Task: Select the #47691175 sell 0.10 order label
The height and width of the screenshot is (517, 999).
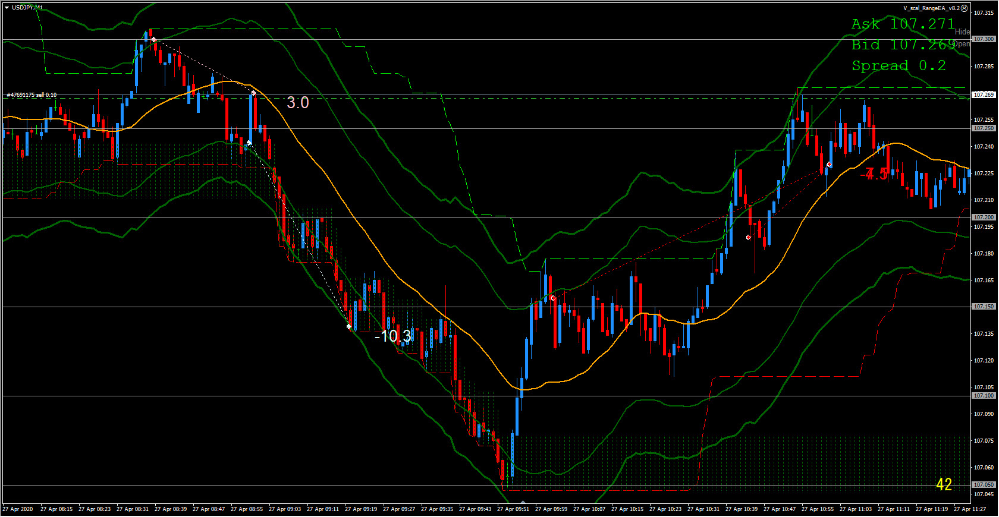Action: point(32,95)
